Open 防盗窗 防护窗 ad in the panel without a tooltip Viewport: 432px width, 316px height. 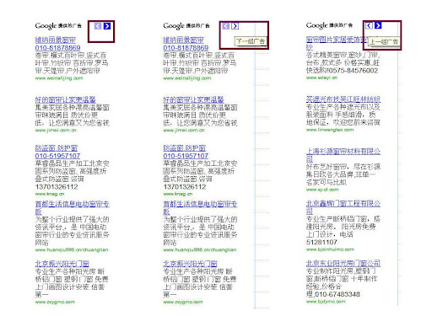coord(57,152)
